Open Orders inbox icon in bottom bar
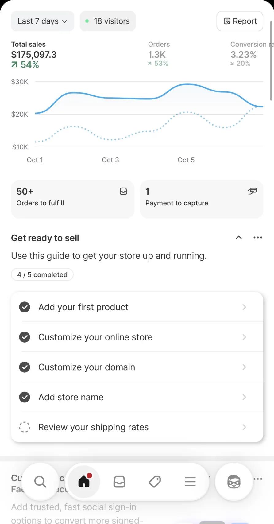The image size is (274, 524). click(x=119, y=482)
